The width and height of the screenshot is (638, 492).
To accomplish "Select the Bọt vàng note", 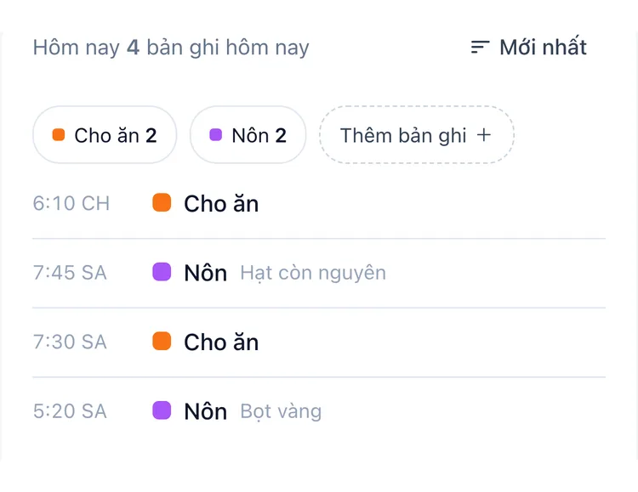I will (x=281, y=411).
